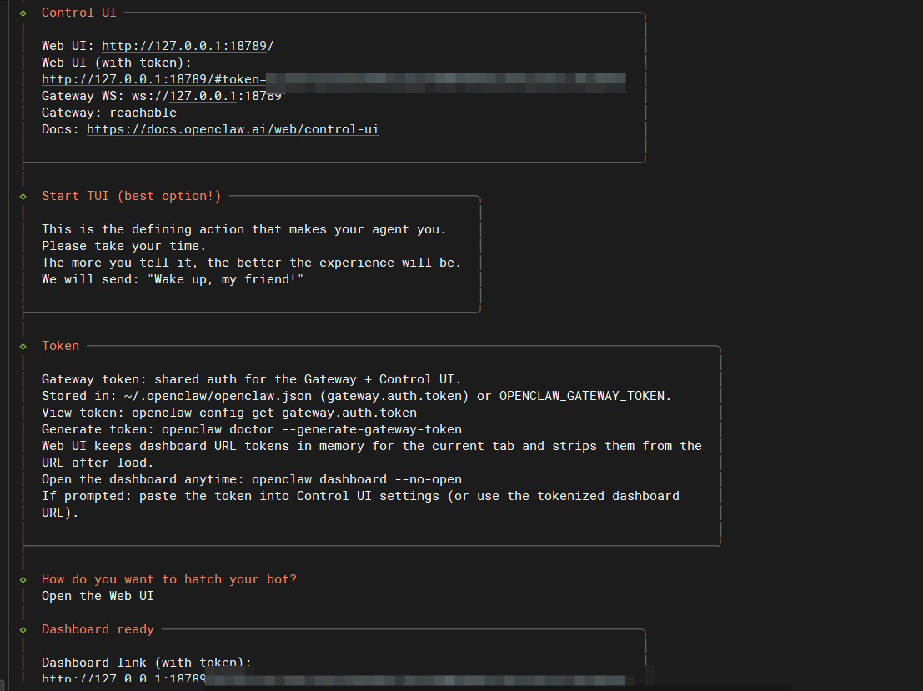923x691 pixels.
Task: Click the 'Please take your time.' line
Action: [x=123, y=246]
